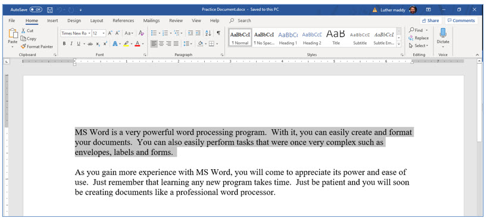
Task: Align text left
Action: pyautogui.click(x=154, y=44)
